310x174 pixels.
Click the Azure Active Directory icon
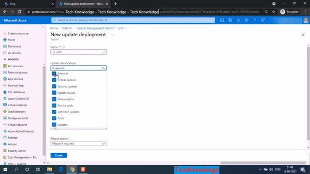(x=5, y=131)
